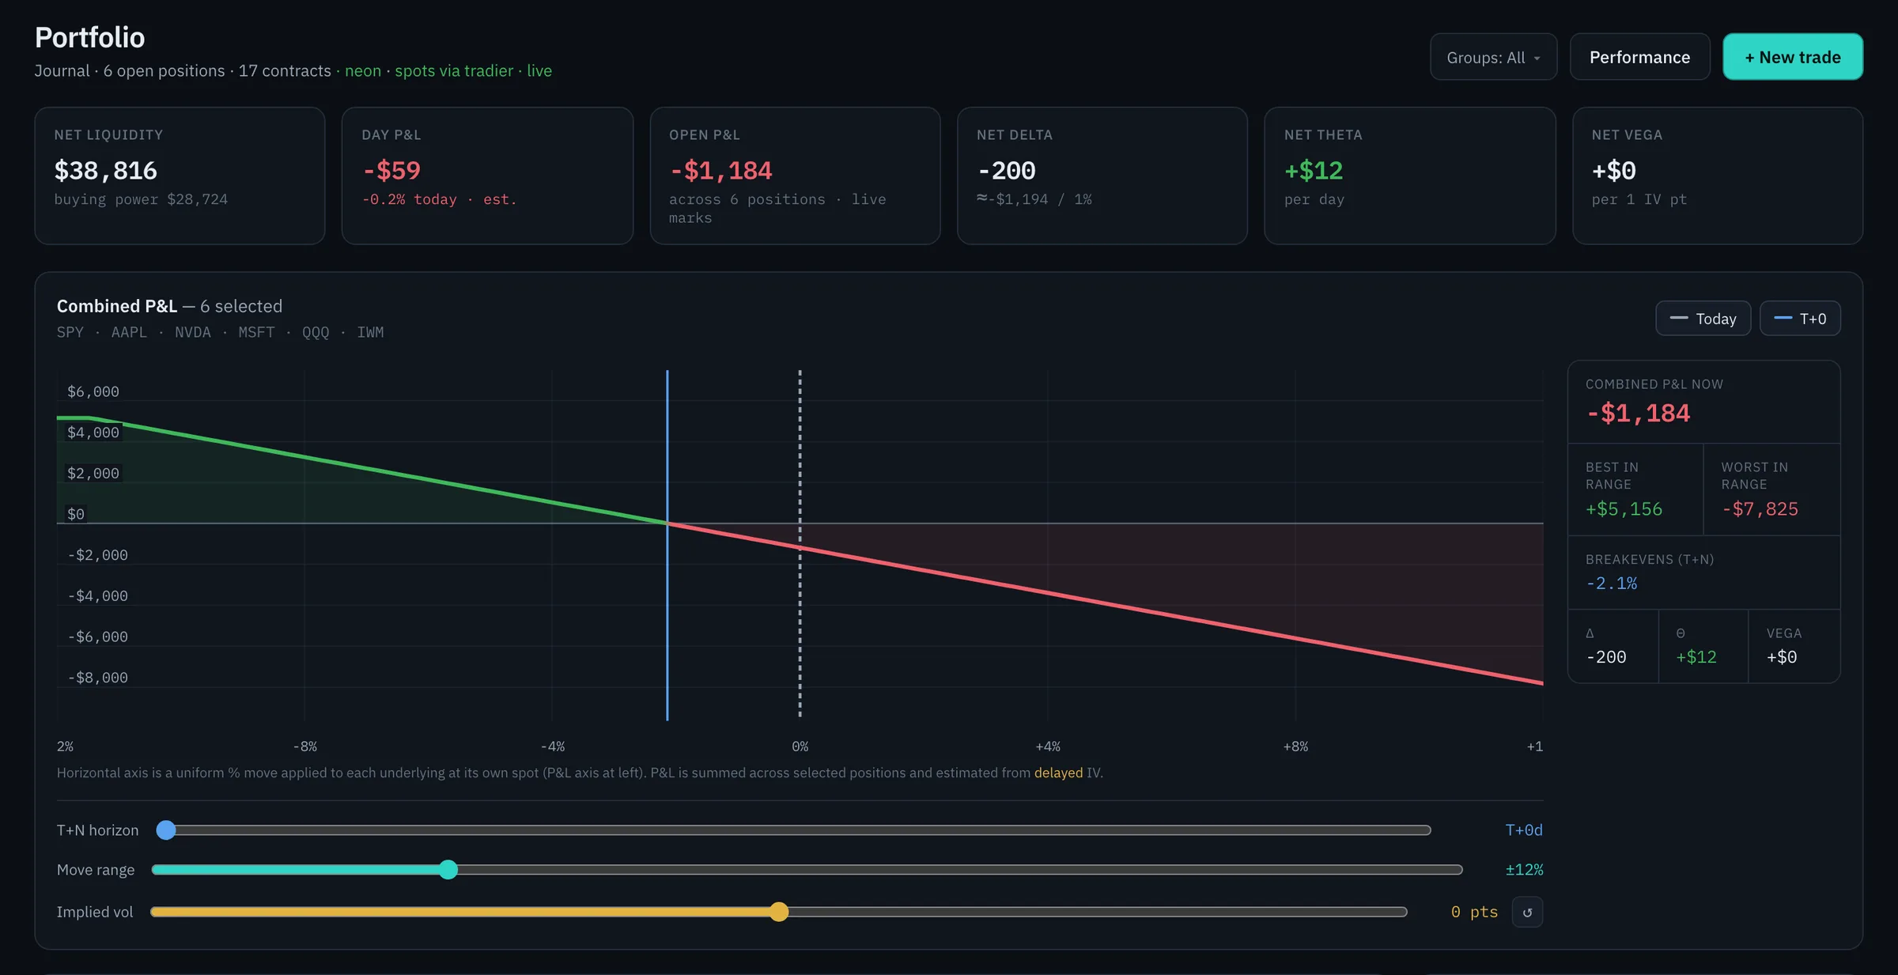Image resolution: width=1898 pixels, height=975 pixels.
Task: Click the SPY ticker under Combined P&L
Action: [70, 332]
